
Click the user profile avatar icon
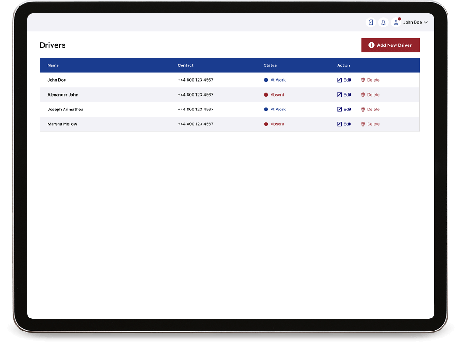pyautogui.click(x=396, y=22)
